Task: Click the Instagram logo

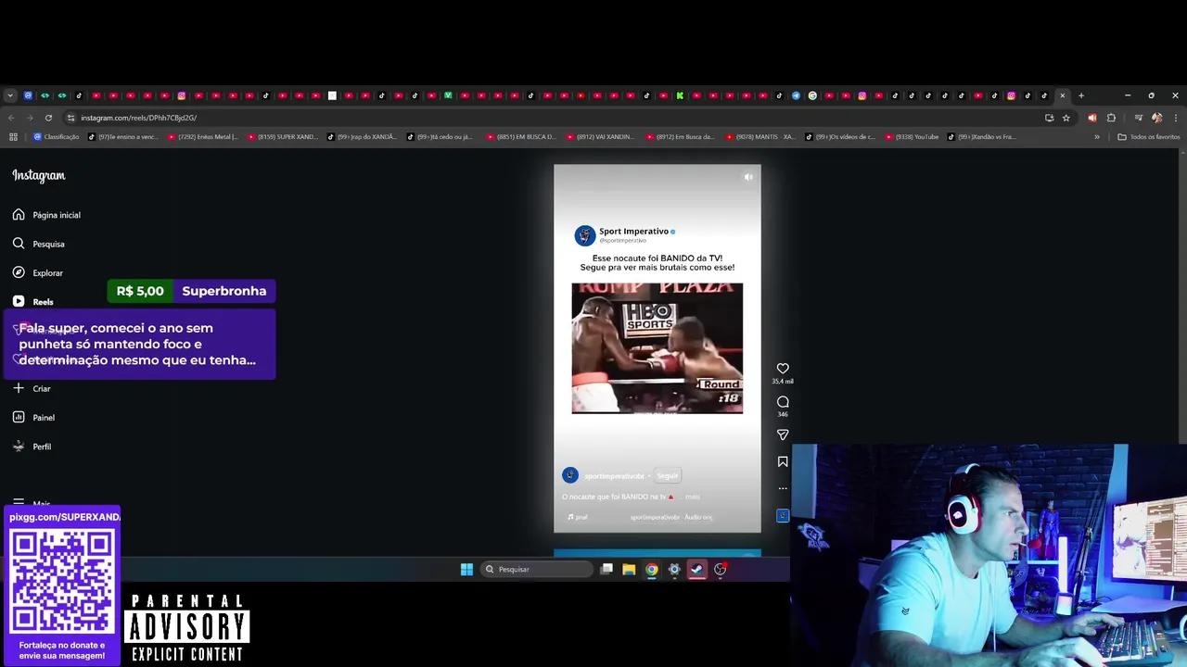Action: [x=39, y=175]
